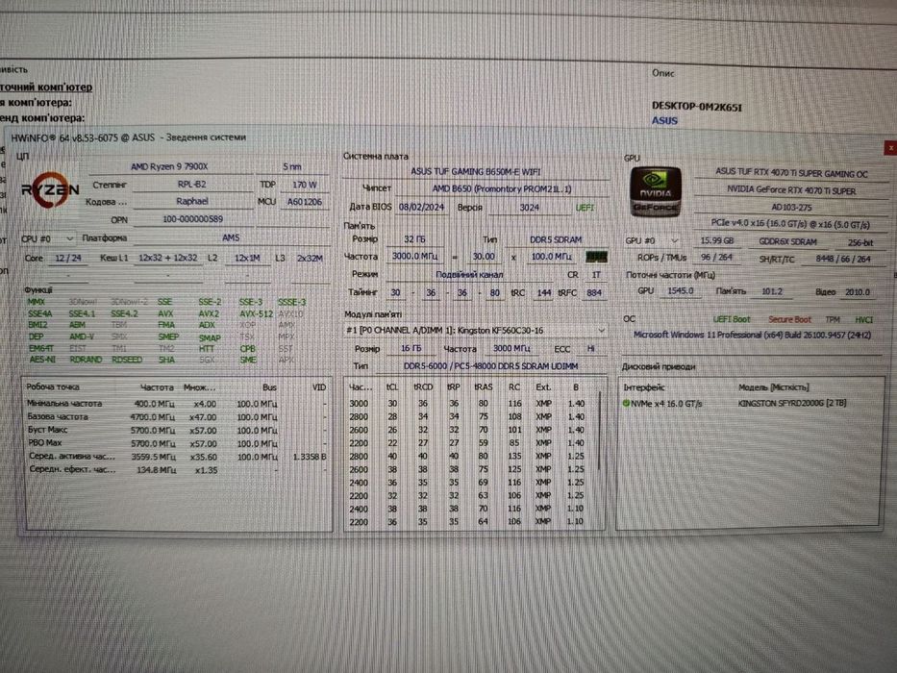Click the ASUS TUF RTX 4070 Ti SUPER GAMING OC field
897x673 pixels.
point(791,173)
